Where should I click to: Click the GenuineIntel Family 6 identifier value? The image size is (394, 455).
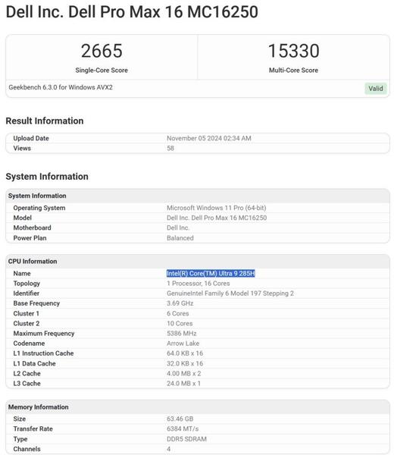click(x=230, y=293)
